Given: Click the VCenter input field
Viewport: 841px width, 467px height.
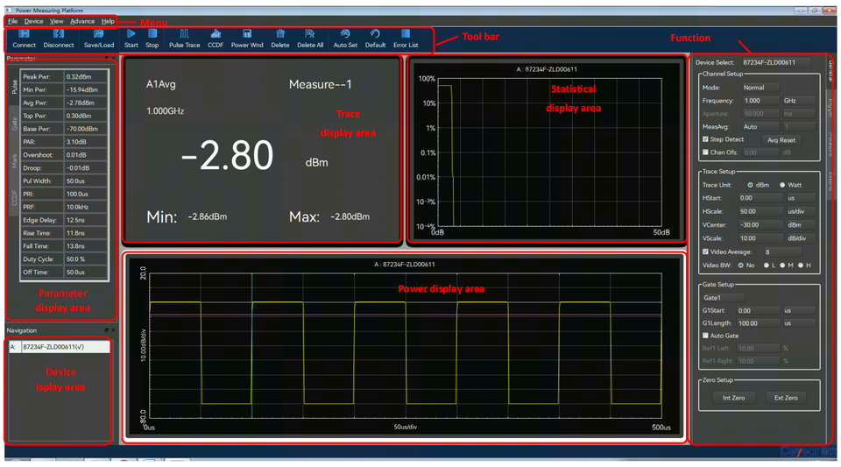Looking at the screenshot, I should pos(759,225).
